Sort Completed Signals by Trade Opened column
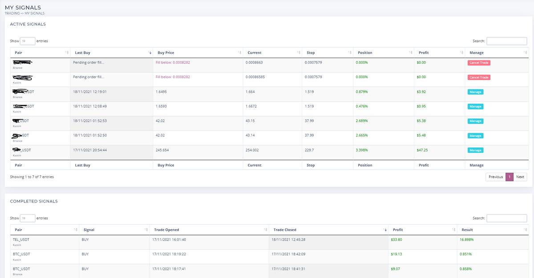 pos(209,230)
